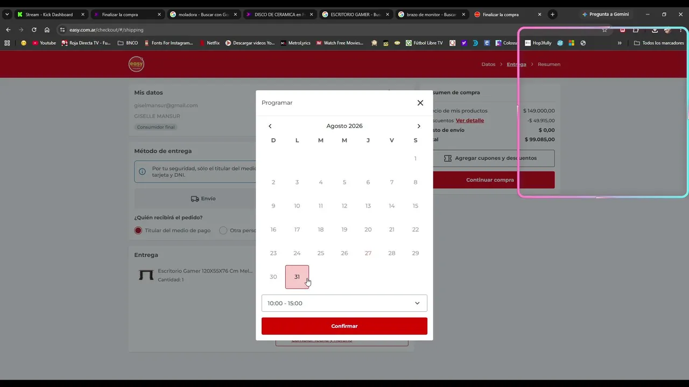Click the Easy logo in the header
Screen dimensions: 689x387
[x=136, y=64]
